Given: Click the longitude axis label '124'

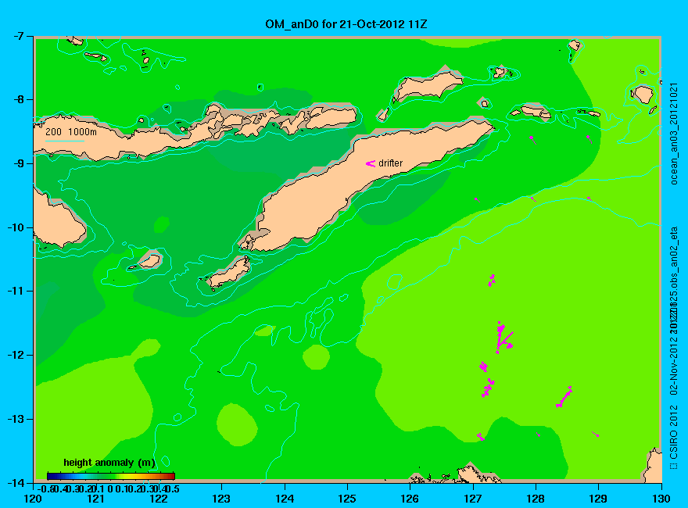Looking at the screenshot, I should coord(285,499).
